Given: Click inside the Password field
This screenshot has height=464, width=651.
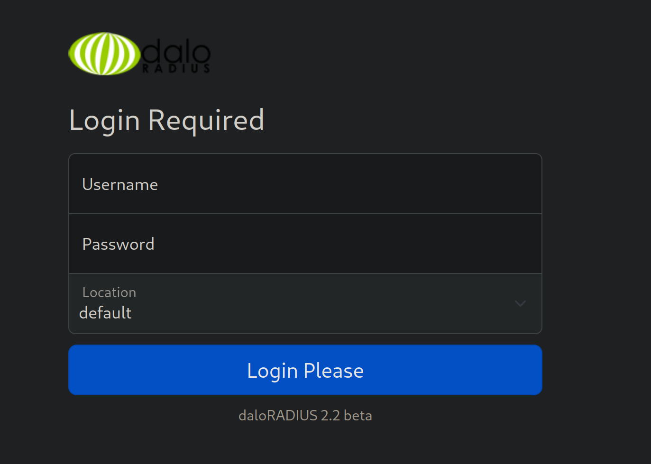Looking at the screenshot, I should point(305,244).
